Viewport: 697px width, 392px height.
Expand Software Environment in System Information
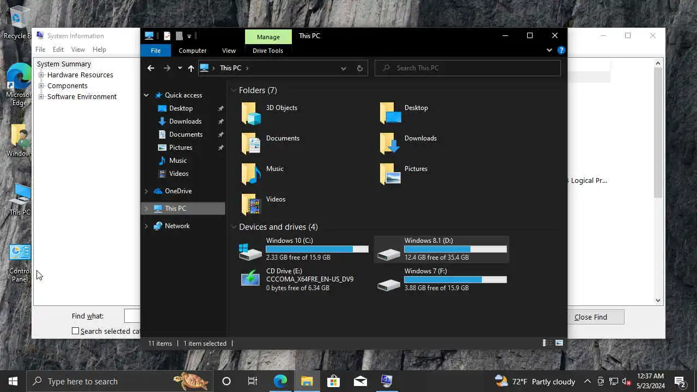[x=41, y=97]
